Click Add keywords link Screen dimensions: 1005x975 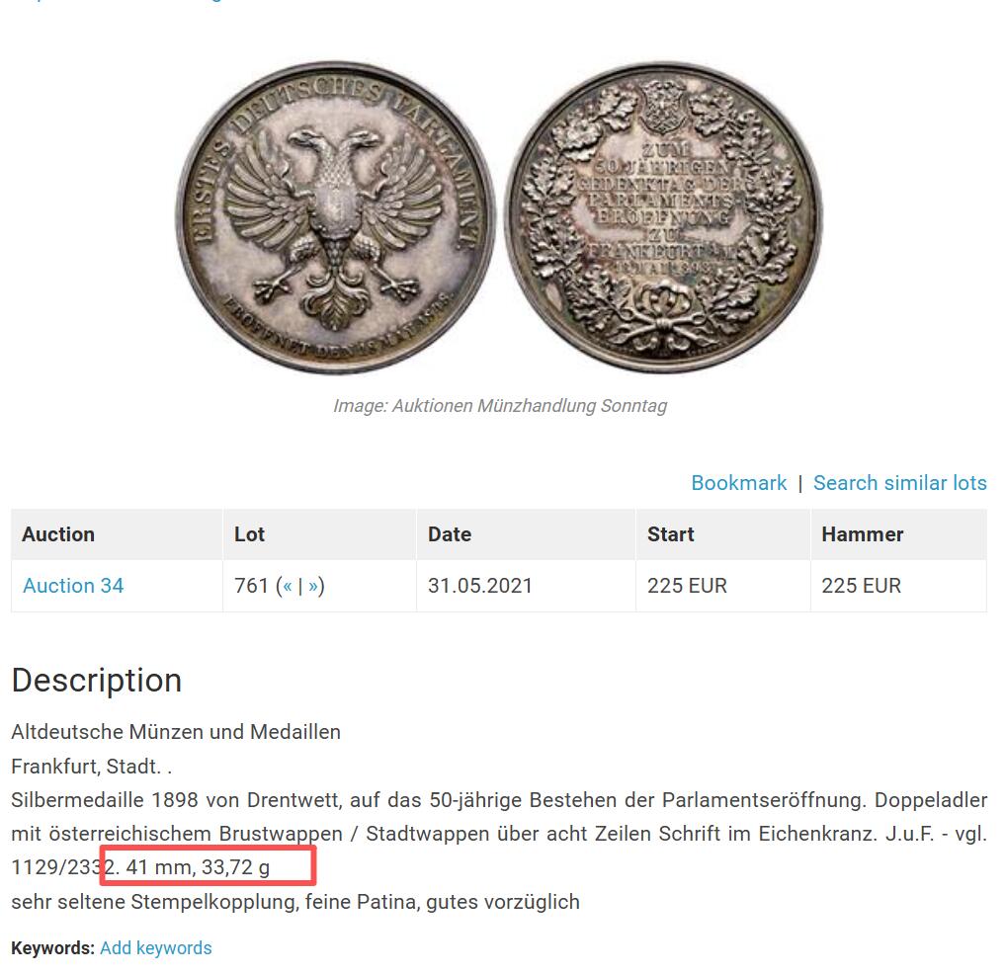[155, 948]
